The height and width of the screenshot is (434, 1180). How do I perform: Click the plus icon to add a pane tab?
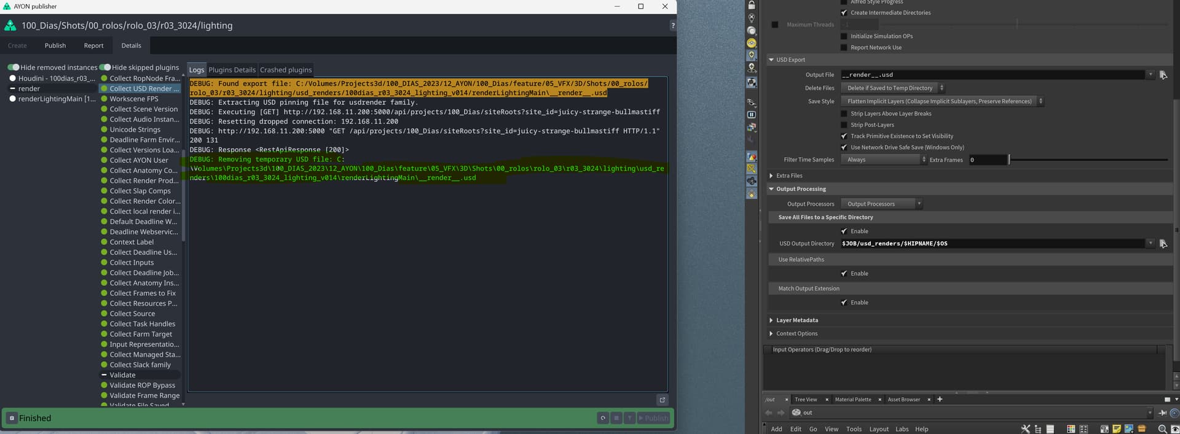(939, 400)
